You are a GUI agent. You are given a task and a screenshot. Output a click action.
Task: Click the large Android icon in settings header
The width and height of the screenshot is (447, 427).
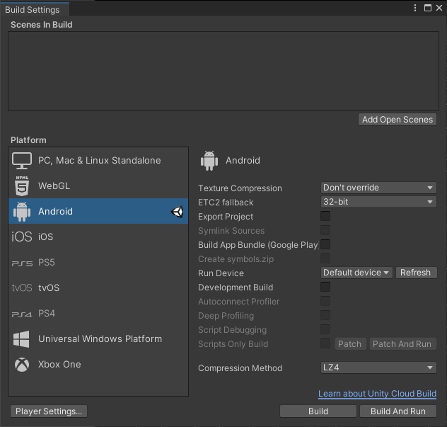click(x=209, y=161)
